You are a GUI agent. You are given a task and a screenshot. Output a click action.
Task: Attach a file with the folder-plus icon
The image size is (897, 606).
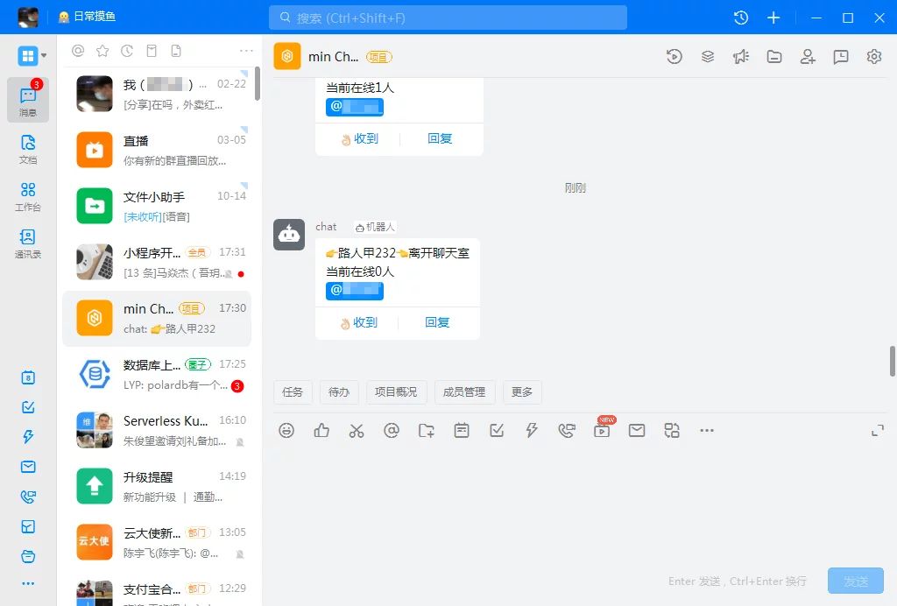point(427,430)
